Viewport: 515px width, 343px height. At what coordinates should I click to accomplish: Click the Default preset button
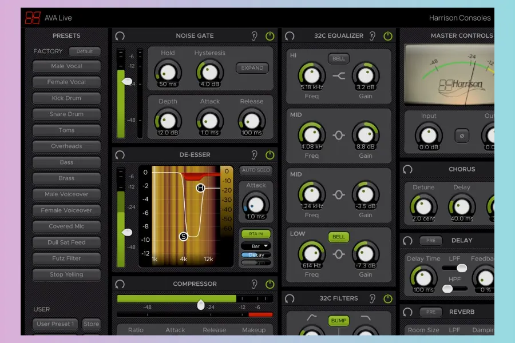pyautogui.click(x=85, y=51)
